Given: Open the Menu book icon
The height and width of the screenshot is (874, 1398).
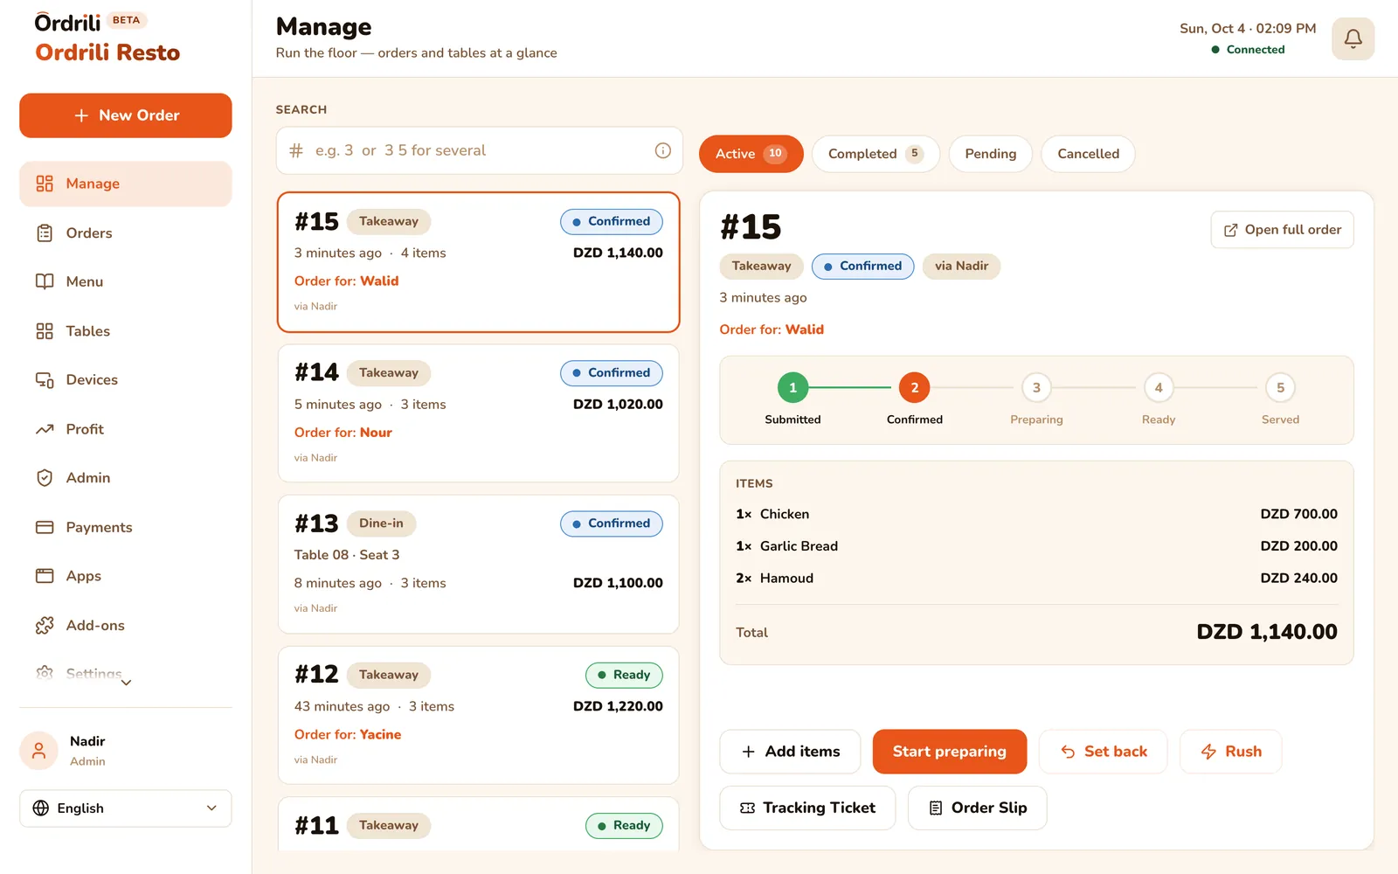Looking at the screenshot, I should pyautogui.click(x=45, y=281).
